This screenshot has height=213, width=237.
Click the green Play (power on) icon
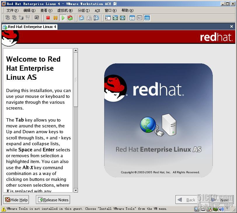(63, 18)
